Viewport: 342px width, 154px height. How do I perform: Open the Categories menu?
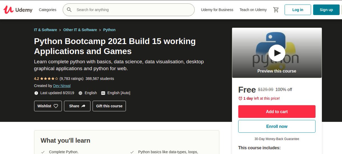coord(48,10)
